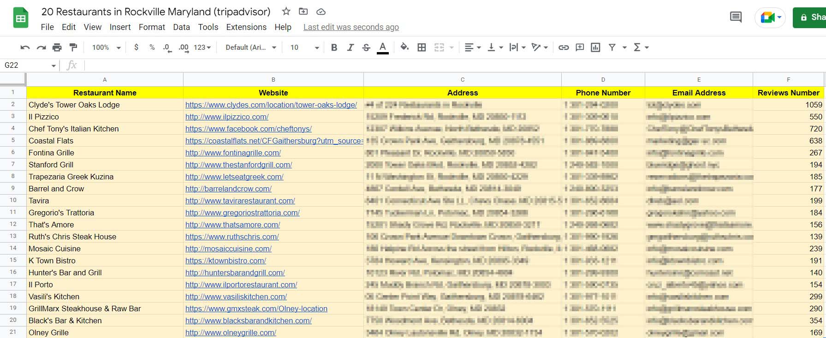Image resolution: width=826 pixels, height=338 pixels.
Task: Expand merge cells options arrow
Action: 452,47
